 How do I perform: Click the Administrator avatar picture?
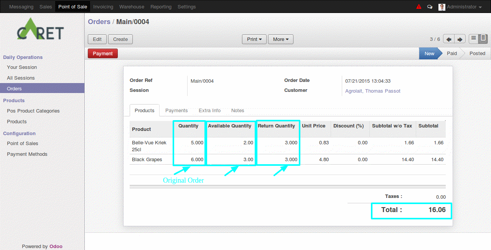pos(441,7)
